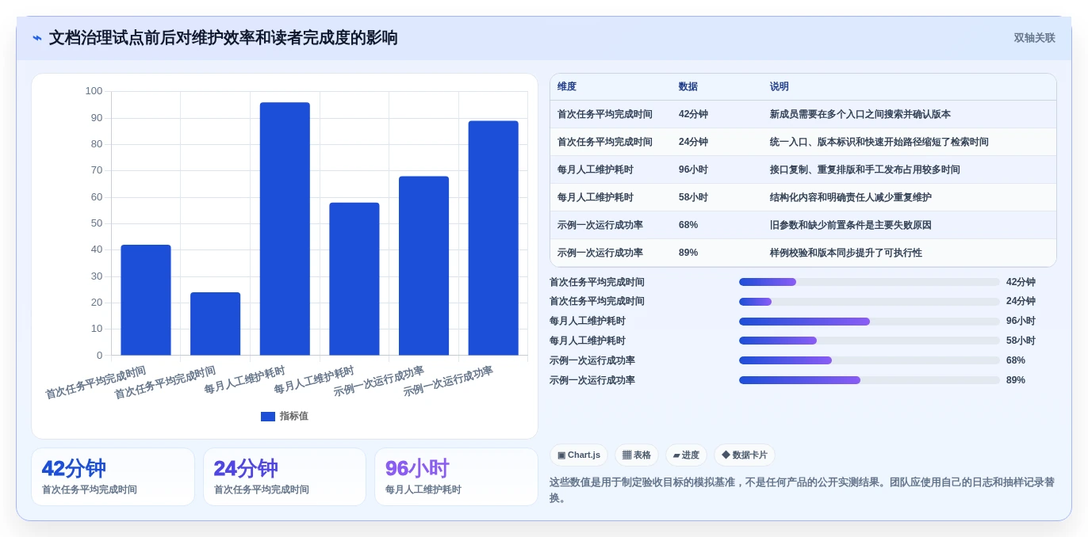This screenshot has height=537, width=1088.
Task: Click the 数据卡片 chip
Action: (x=745, y=455)
